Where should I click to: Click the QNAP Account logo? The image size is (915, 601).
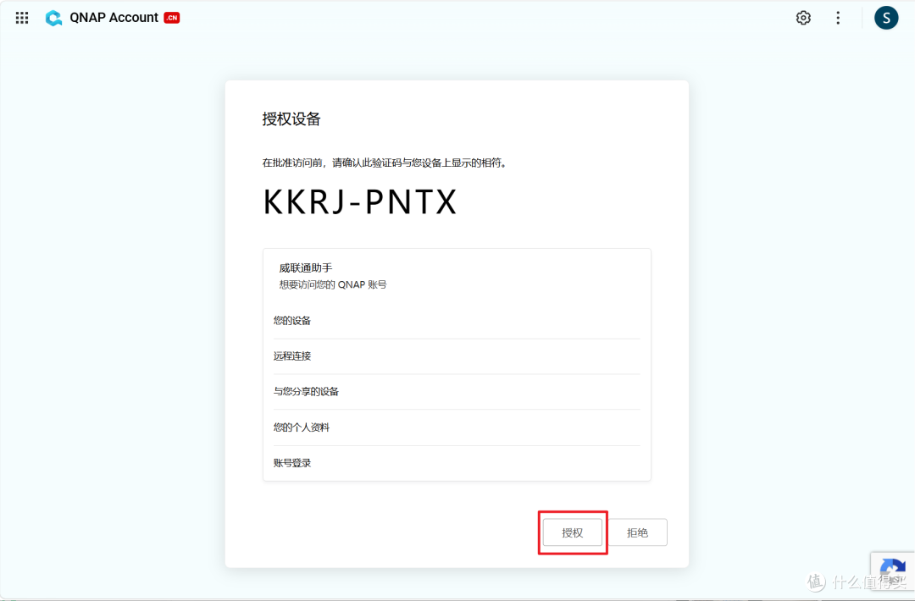(53, 18)
